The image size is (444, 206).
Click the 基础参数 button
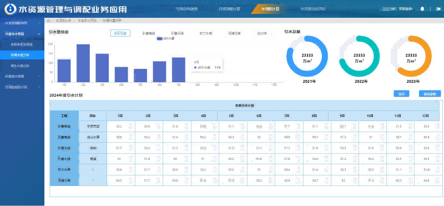(430, 94)
